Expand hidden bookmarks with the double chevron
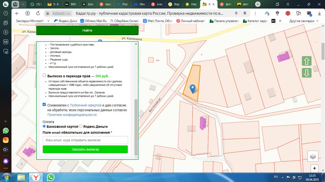 (280, 21)
